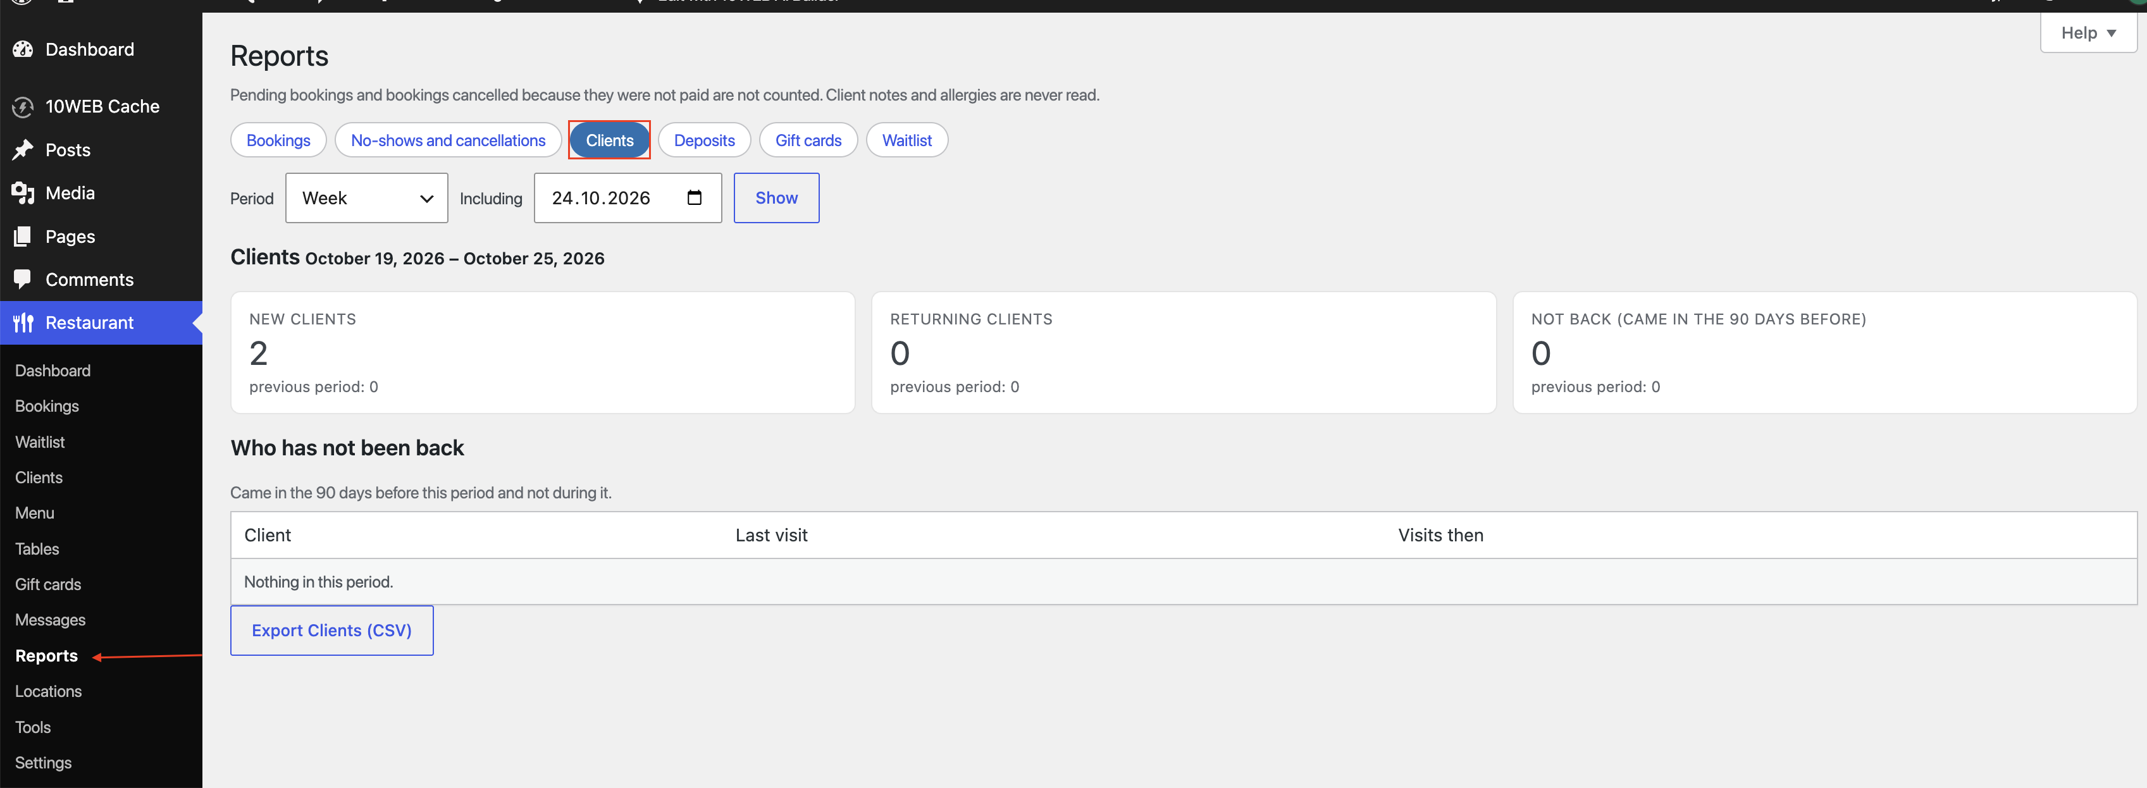2147x788 pixels.
Task: Click the Media library icon
Action: pos(23,194)
